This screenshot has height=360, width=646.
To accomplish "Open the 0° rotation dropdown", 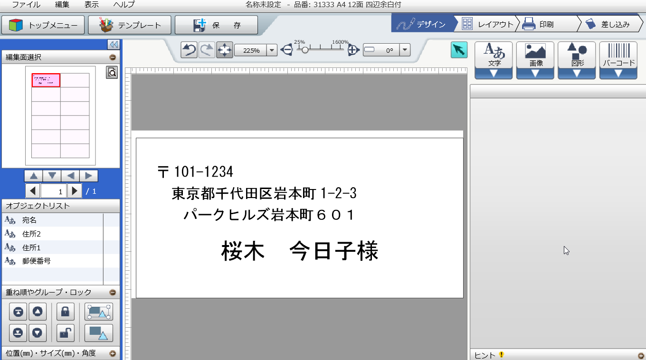I will pyautogui.click(x=405, y=50).
